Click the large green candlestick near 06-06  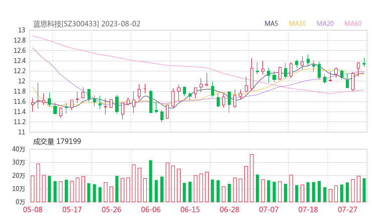(151, 102)
